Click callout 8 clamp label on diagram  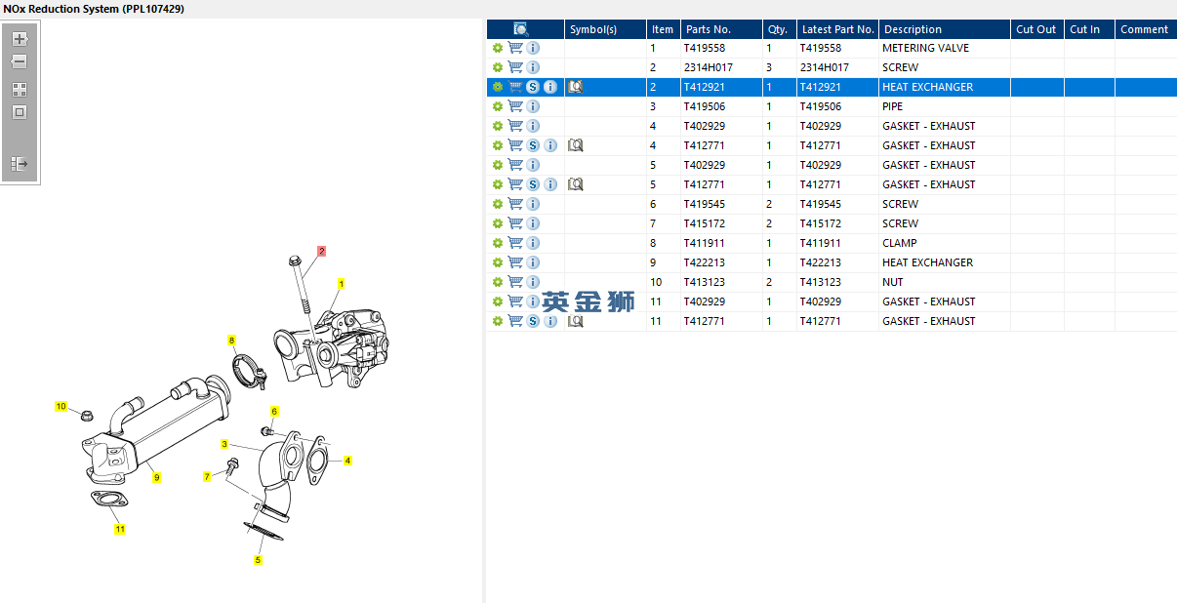(x=232, y=341)
